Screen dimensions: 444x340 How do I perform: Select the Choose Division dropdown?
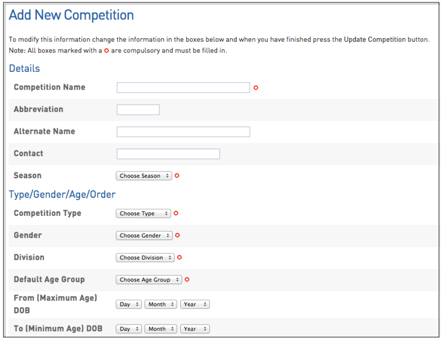tap(145, 257)
